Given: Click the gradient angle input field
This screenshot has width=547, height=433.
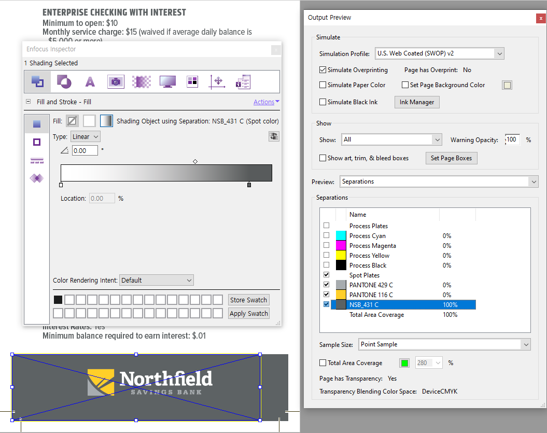Looking at the screenshot, I should [x=85, y=150].
